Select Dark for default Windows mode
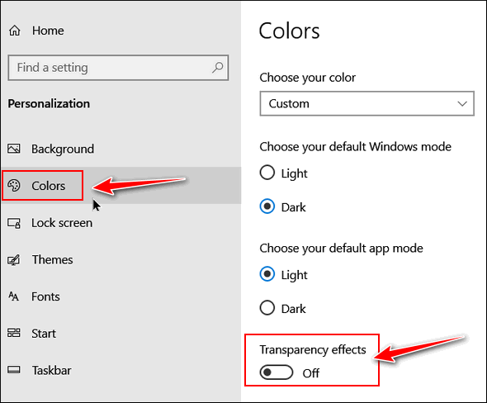Viewport: 487px width, 403px height. click(x=267, y=206)
